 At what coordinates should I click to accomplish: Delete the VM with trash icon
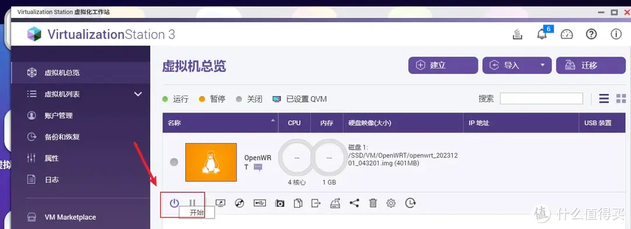tap(373, 203)
